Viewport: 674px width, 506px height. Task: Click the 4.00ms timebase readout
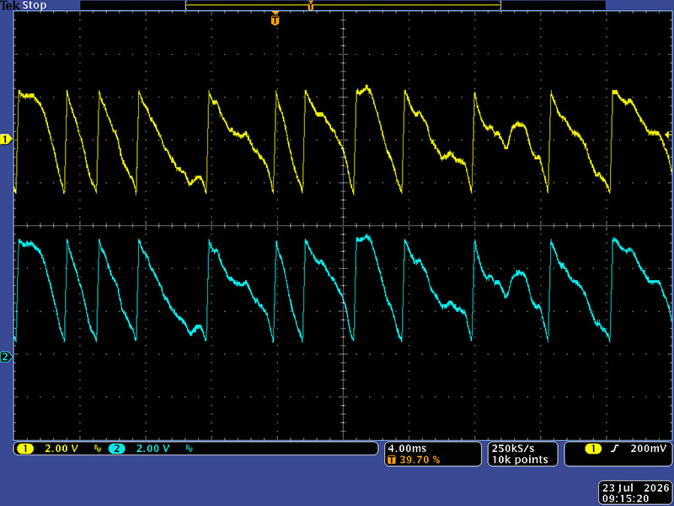click(x=407, y=449)
